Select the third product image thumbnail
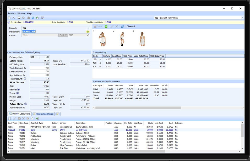Image resolution: width=250 pixels, height=161 pixels. (x=142, y=39)
